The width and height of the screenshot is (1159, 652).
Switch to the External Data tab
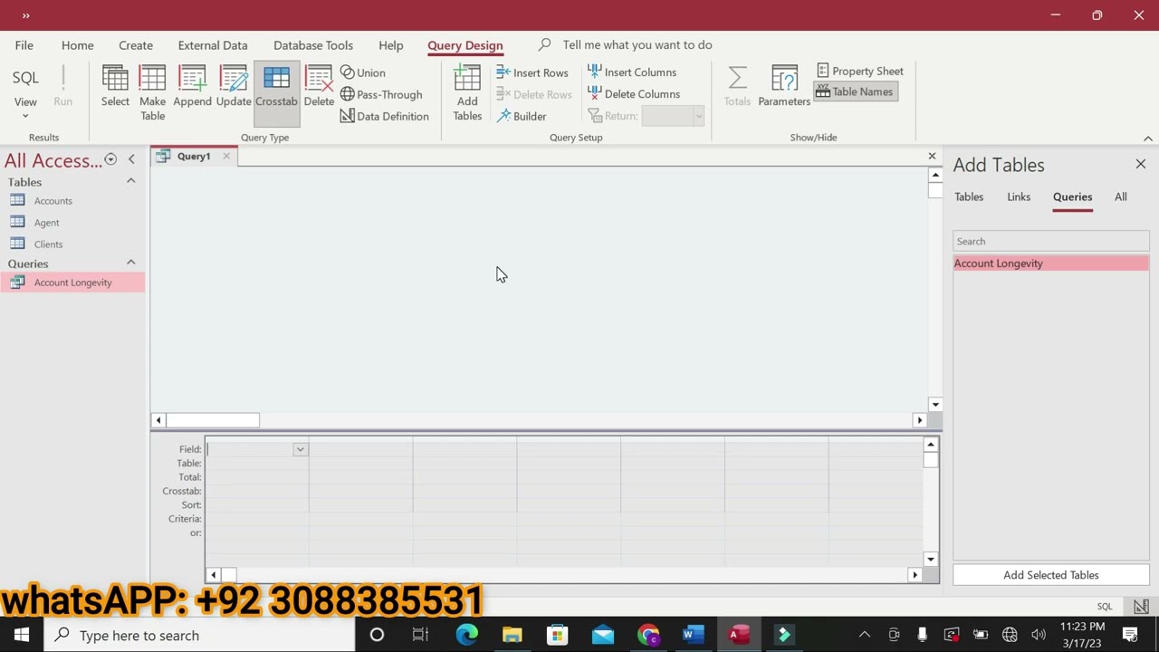click(213, 45)
